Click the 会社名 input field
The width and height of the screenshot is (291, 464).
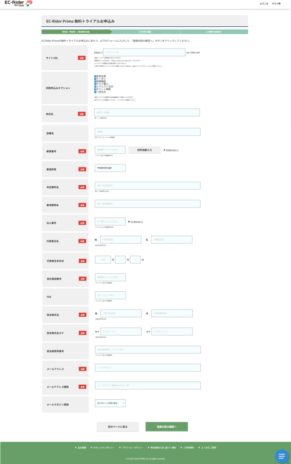point(147,112)
